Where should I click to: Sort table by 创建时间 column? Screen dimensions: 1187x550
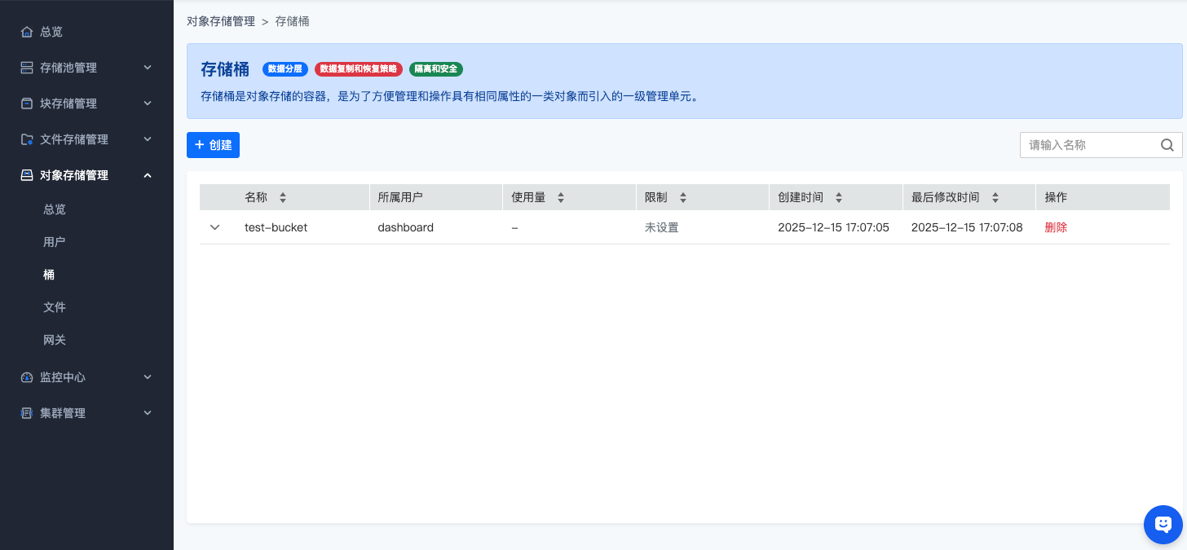[838, 197]
